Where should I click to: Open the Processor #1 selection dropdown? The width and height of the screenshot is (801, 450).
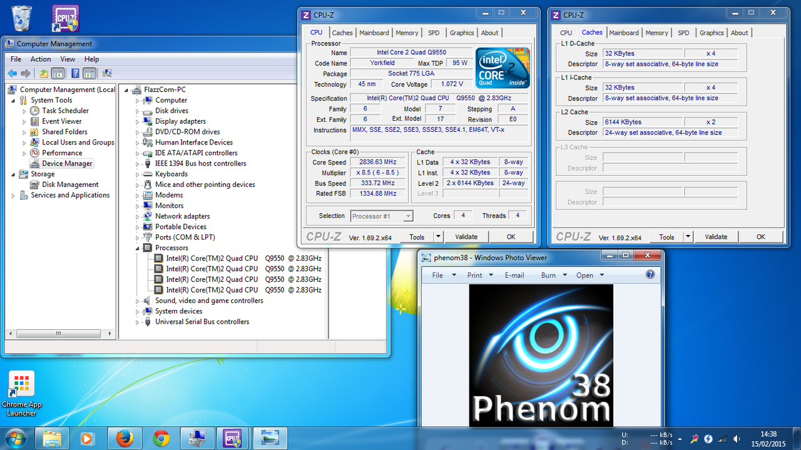click(x=408, y=216)
